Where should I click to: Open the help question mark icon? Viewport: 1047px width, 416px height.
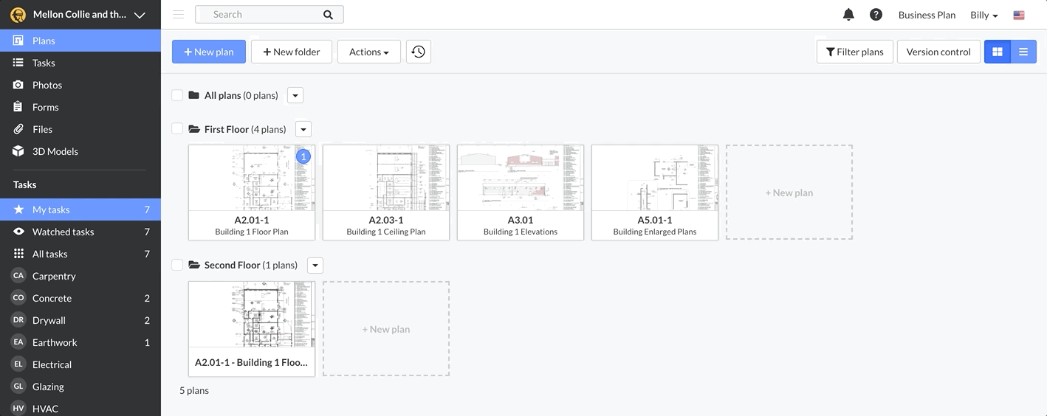point(876,15)
